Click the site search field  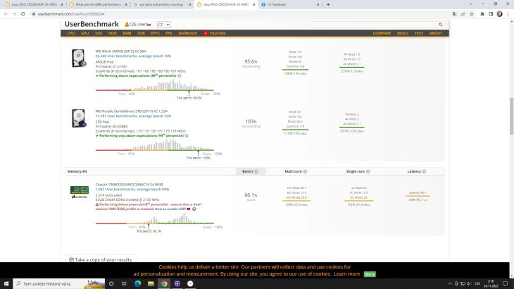(x=374, y=25)
